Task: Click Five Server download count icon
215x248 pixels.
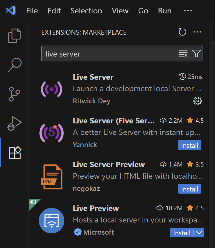Action: pos(163,121)
